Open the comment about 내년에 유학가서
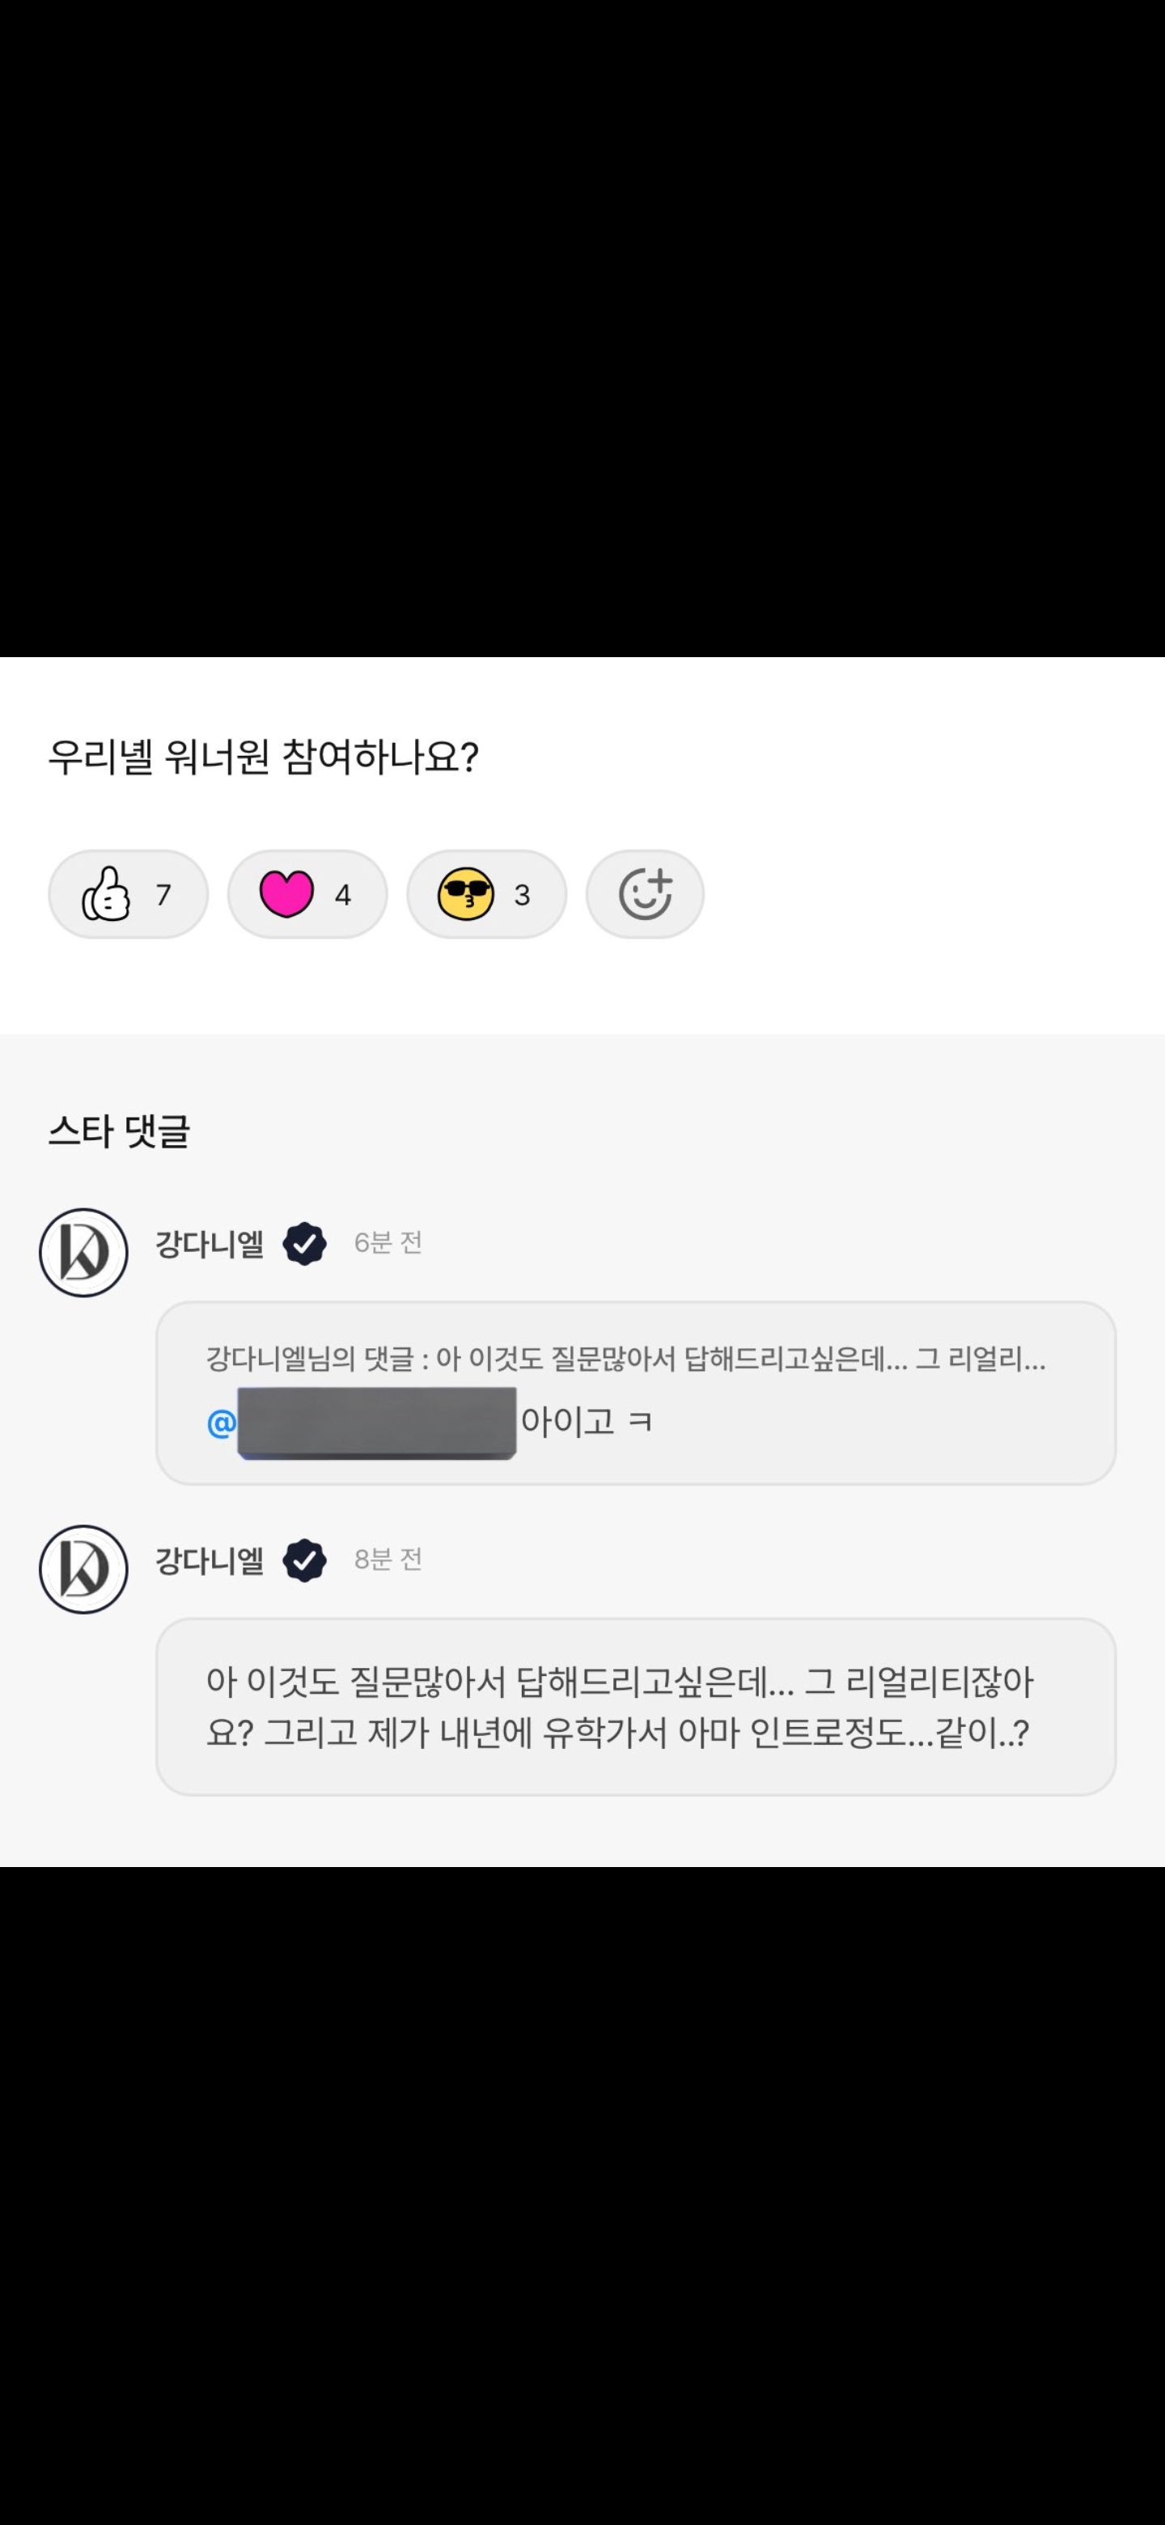 tap(635, 1707)
